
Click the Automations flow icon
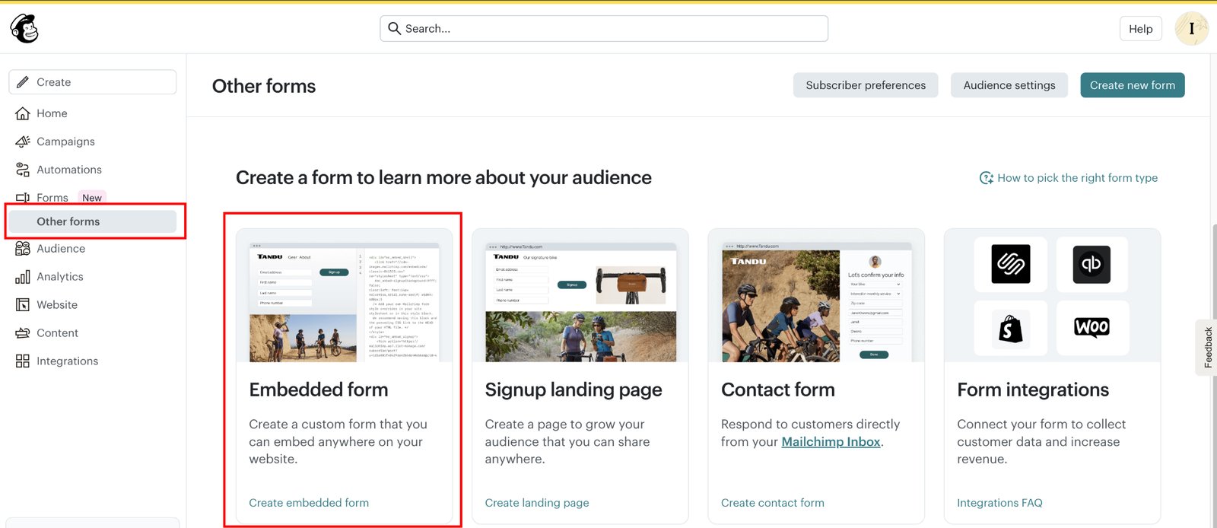coord(23,170)
